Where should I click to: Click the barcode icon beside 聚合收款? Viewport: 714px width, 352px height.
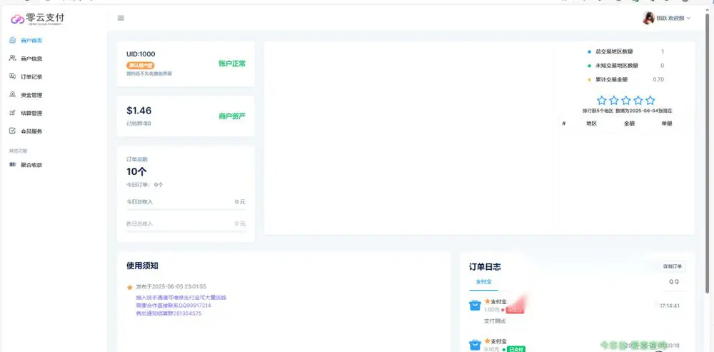13,165
